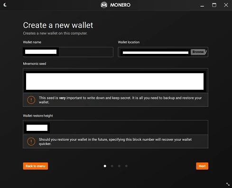Minimize the Monero window
The image size is (232, 188).
(x=202, y=6)
